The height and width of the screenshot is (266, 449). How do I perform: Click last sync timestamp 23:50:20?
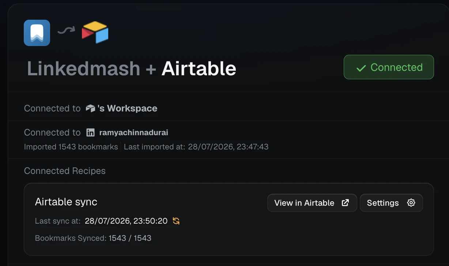point(126,221)
